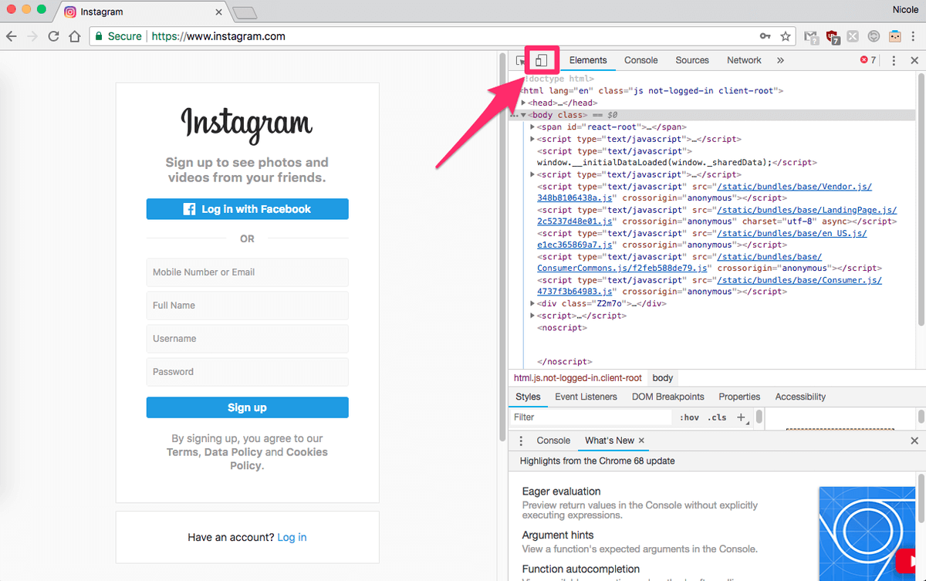Switch to the Properties tab

click(739, 397)
